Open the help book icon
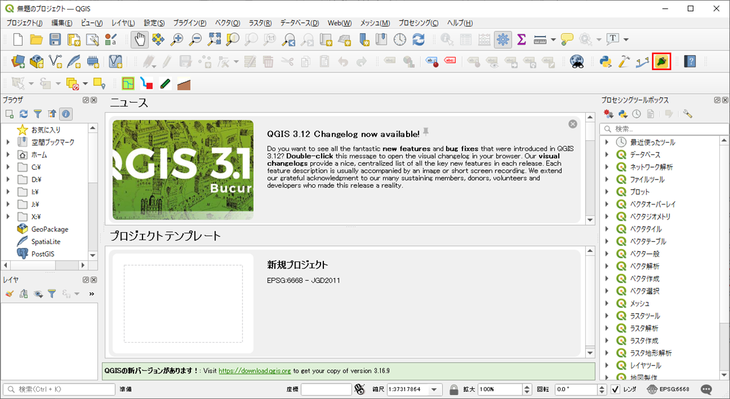The width and height of the screenshot is (730, 399). (690, 61)
